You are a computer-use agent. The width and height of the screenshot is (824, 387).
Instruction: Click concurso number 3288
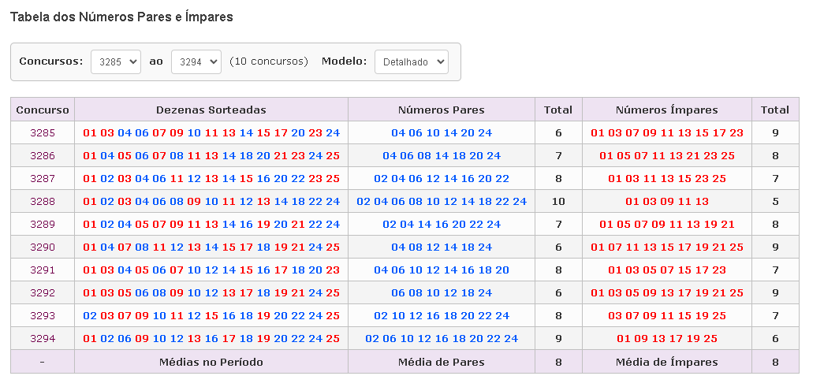(43, 202)
